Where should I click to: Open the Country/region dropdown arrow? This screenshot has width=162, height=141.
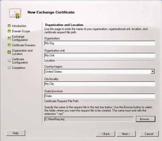[153, 72]
